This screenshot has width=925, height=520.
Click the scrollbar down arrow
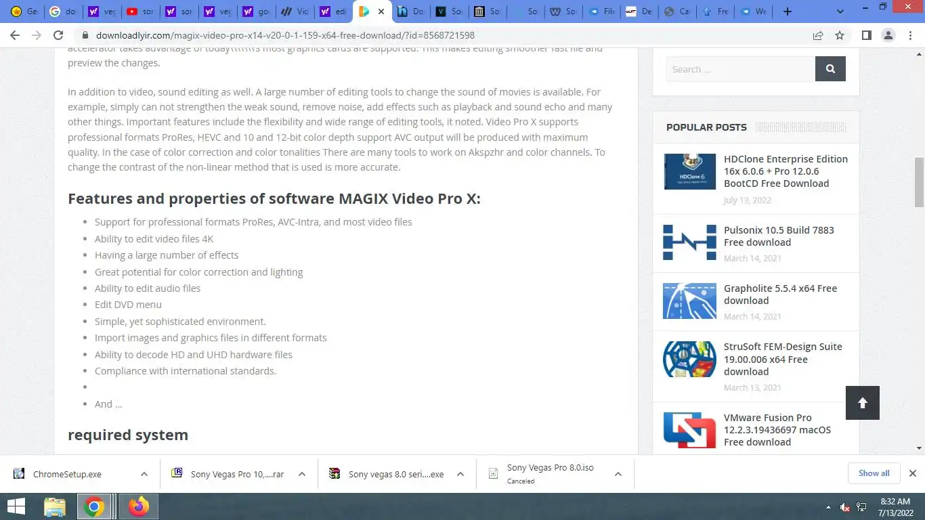click(919, 448)
